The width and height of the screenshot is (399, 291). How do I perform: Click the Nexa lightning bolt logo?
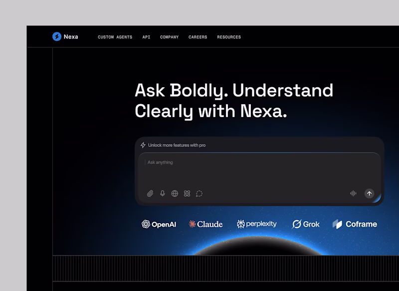[x=57, y=36]
